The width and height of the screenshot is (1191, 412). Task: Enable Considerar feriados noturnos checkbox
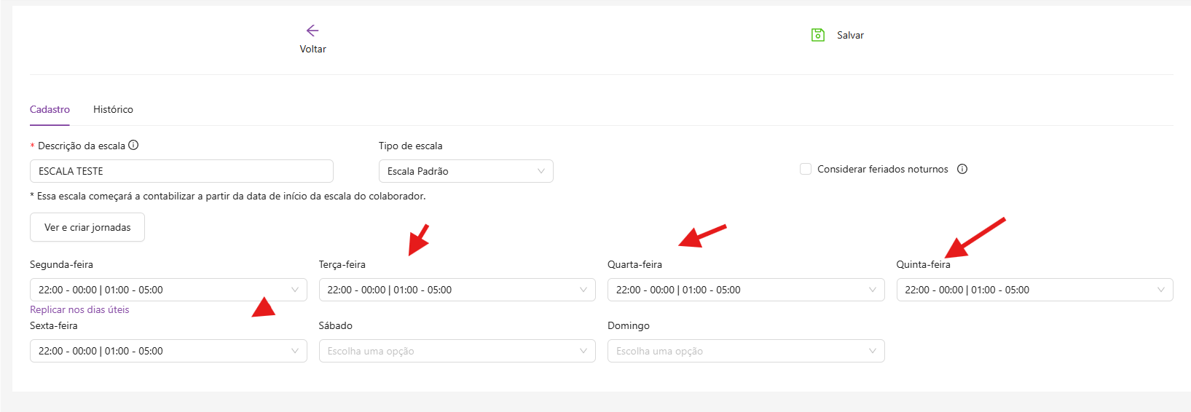(x=806, y=169)
